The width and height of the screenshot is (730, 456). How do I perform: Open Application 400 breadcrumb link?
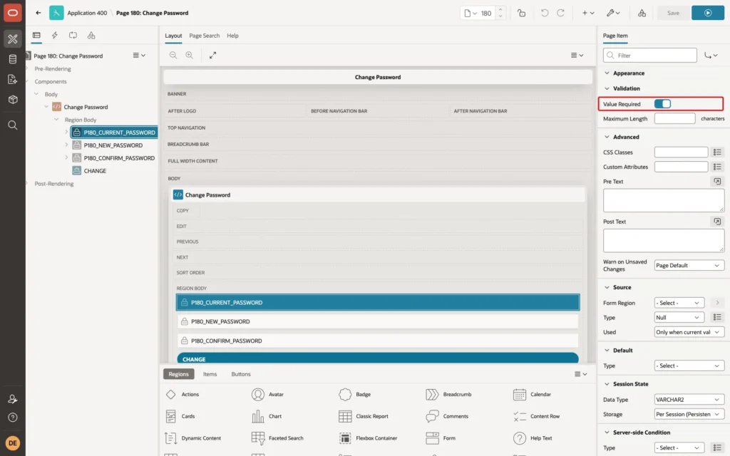87,13
